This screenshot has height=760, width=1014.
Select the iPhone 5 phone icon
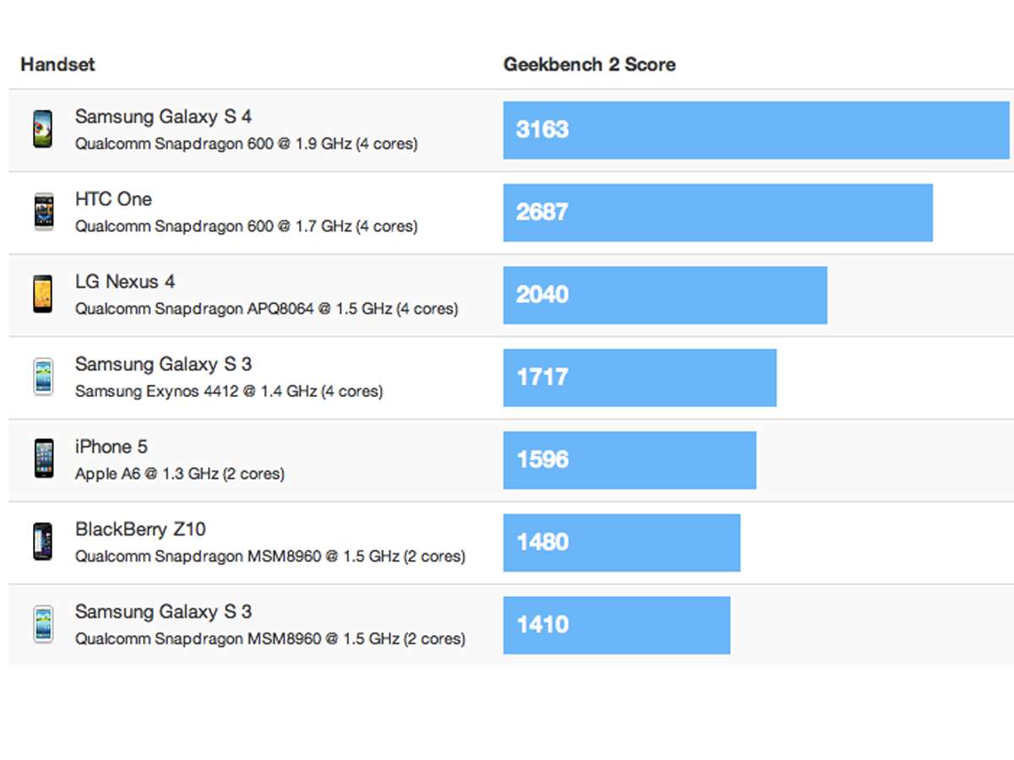coord(42,459)
